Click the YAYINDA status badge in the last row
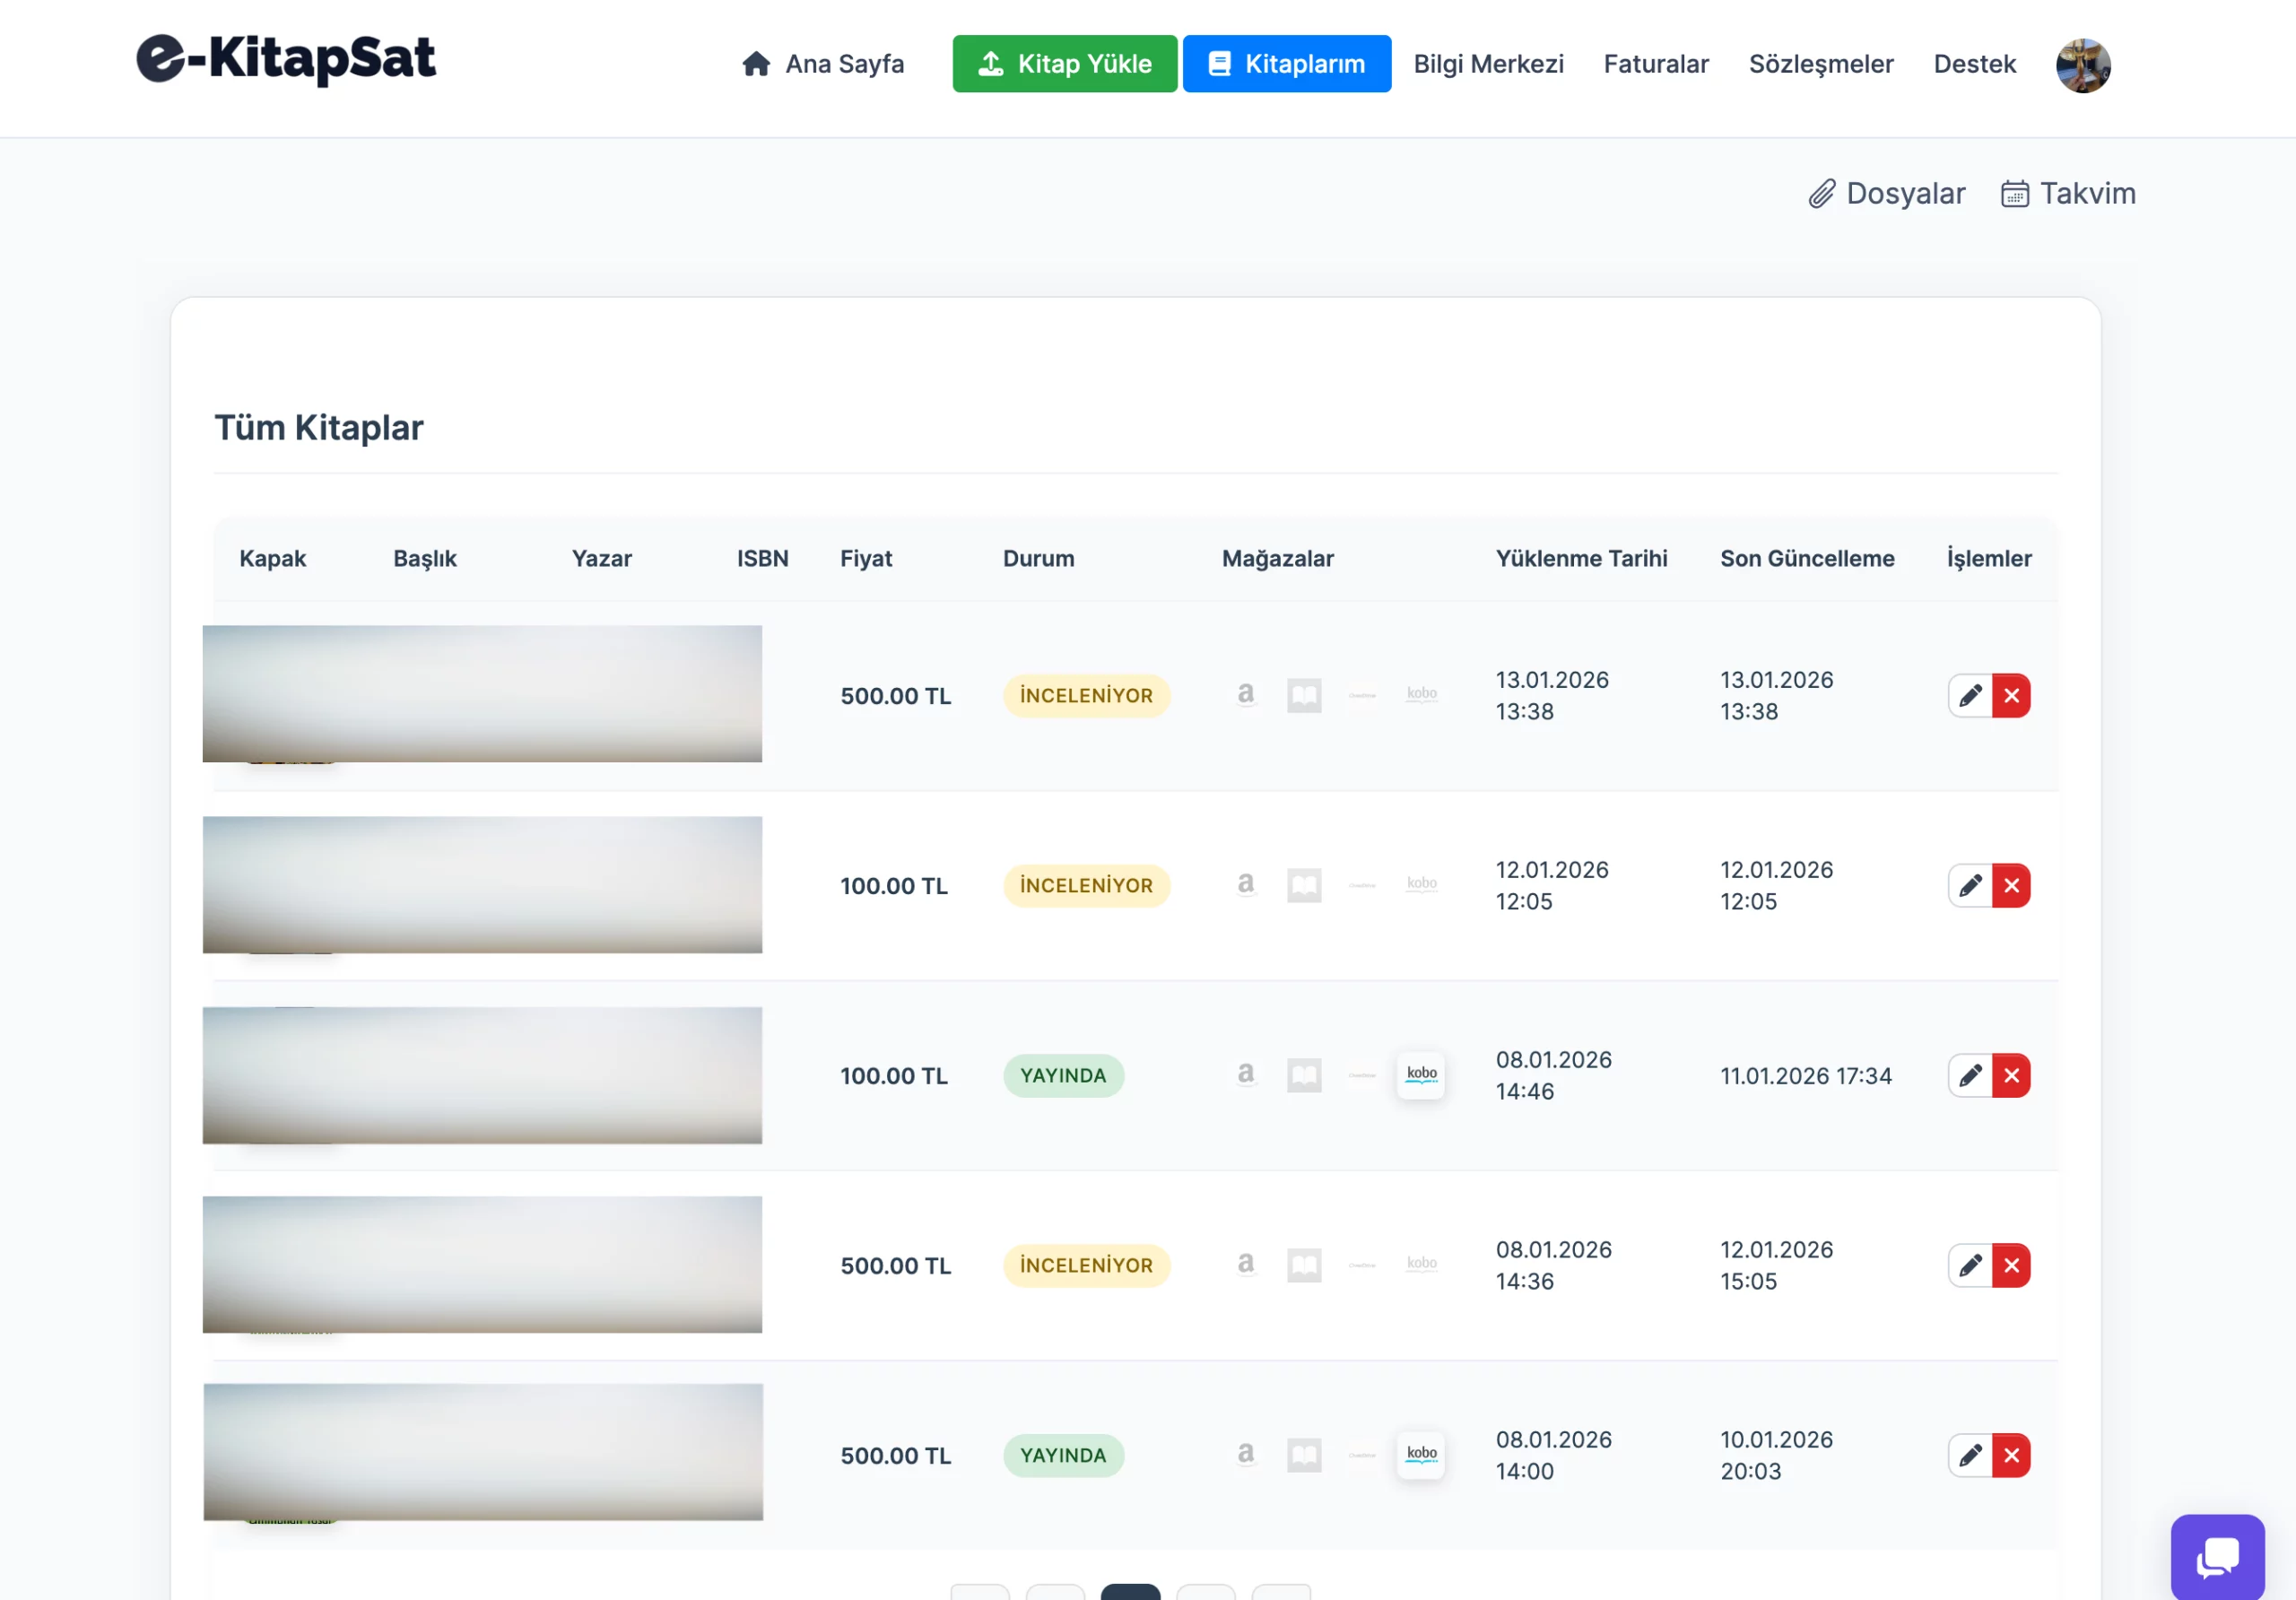The image size is (2296, 1600). pos(1063,1455)
